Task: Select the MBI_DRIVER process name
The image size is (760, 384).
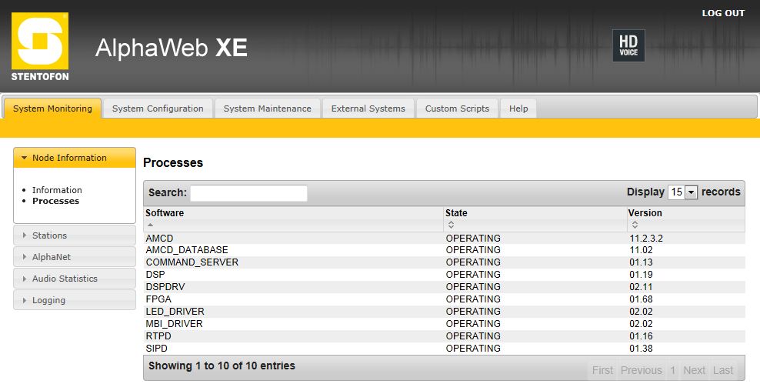Action: pyautogui.click(x=174, y=324)
